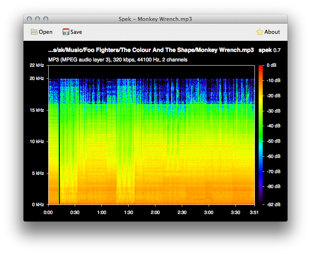Click the file path heading text
This screenshot has width=311, height=254.
[x=151, y=50]
